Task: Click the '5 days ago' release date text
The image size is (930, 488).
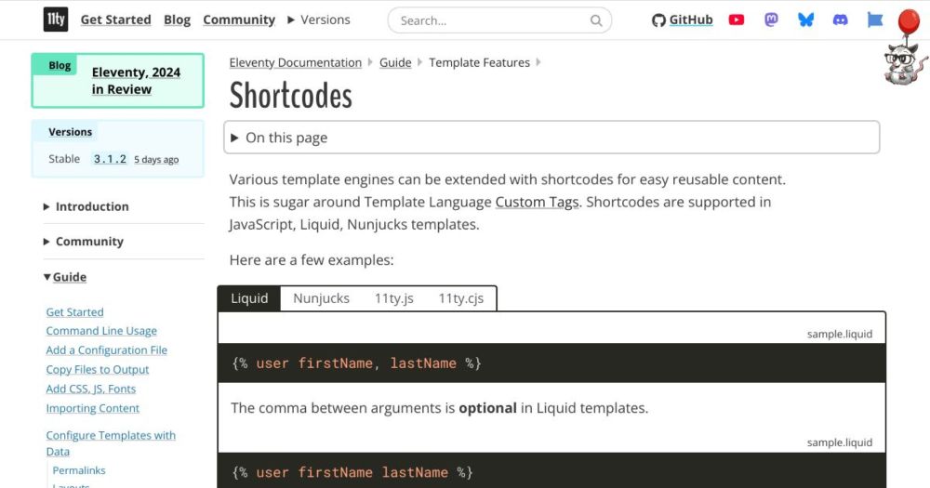Action: (x=156, y=160)
